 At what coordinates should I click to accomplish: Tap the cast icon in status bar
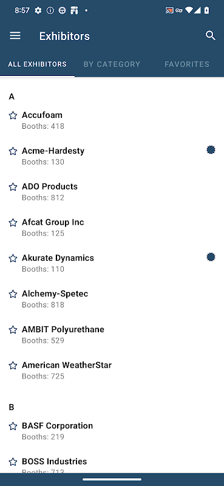click(169, 10)
